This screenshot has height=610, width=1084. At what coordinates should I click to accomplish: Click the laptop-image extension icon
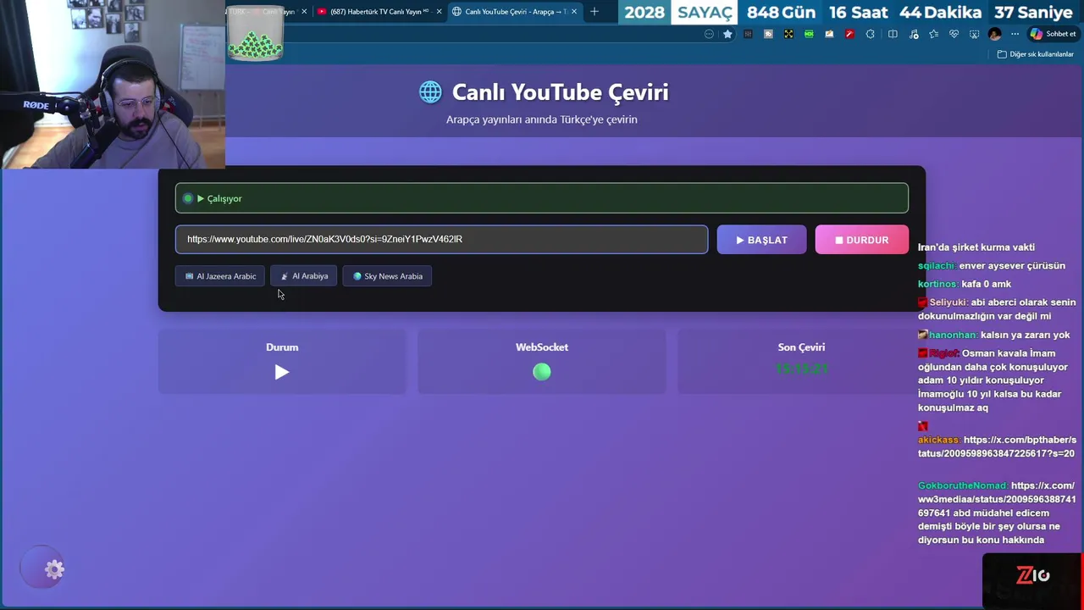pos(829,34)
